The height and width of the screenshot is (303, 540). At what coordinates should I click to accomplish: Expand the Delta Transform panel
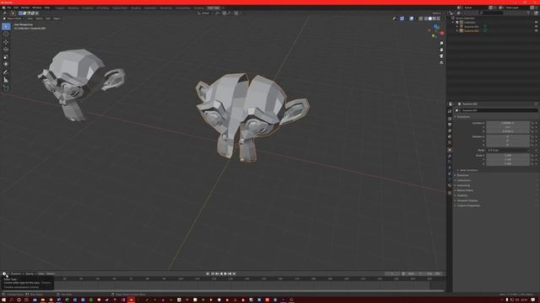(469, 170)
